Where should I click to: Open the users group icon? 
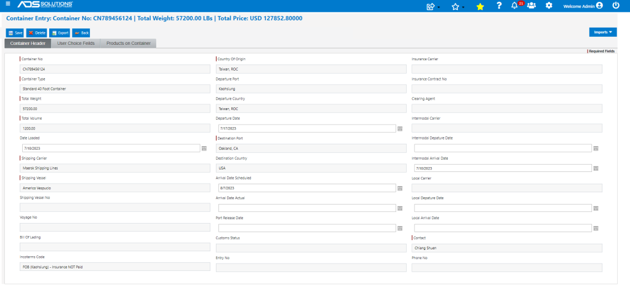pos(532,6)
